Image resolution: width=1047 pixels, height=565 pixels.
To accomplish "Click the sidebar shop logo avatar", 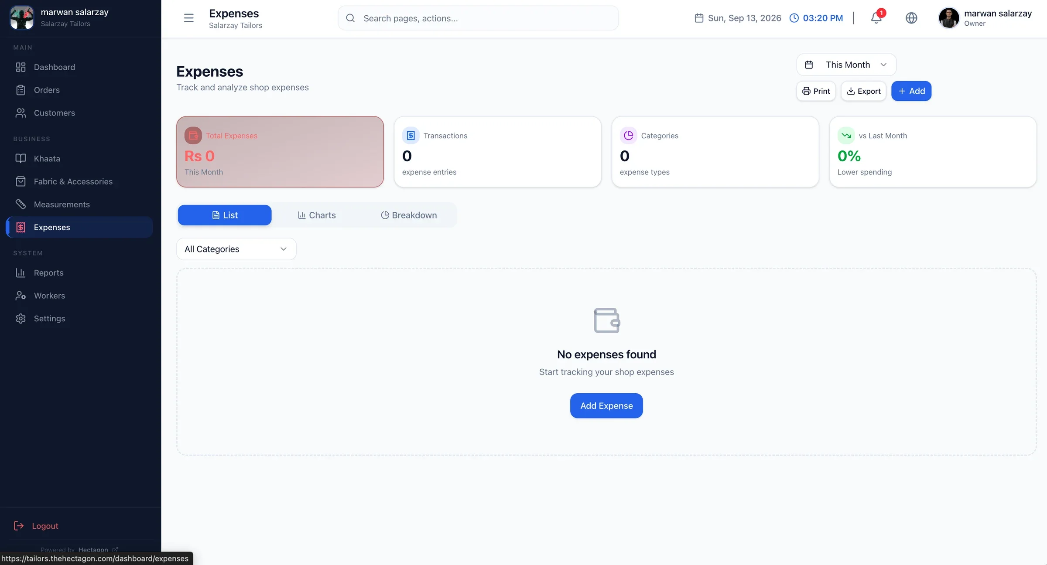I will coord(22,17).
